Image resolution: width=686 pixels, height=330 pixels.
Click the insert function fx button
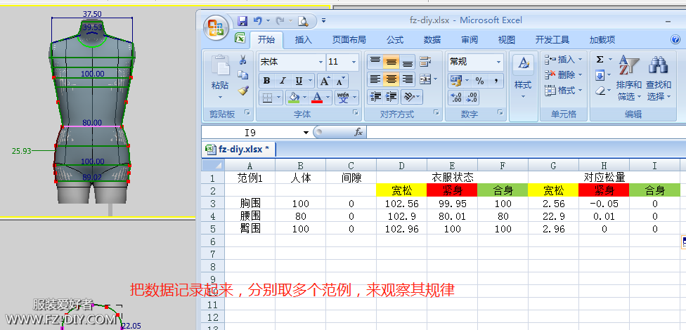point(358,132)
